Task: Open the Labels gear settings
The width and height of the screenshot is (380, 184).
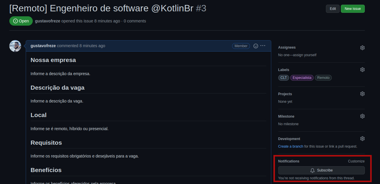Action: coord(362,70)
